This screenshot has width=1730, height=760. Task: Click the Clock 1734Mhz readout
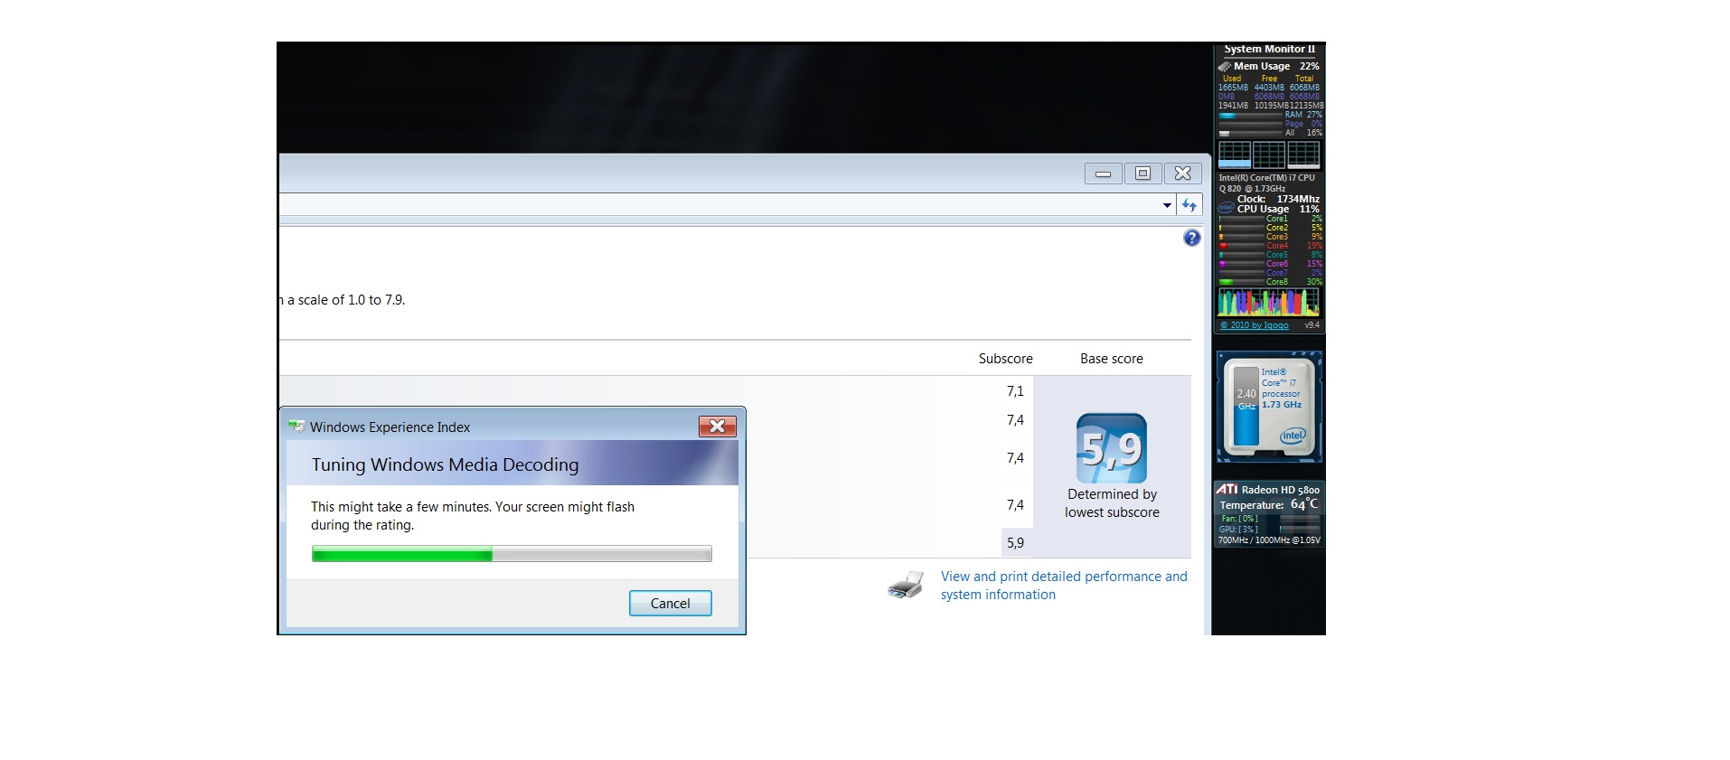pos(1278,199)
